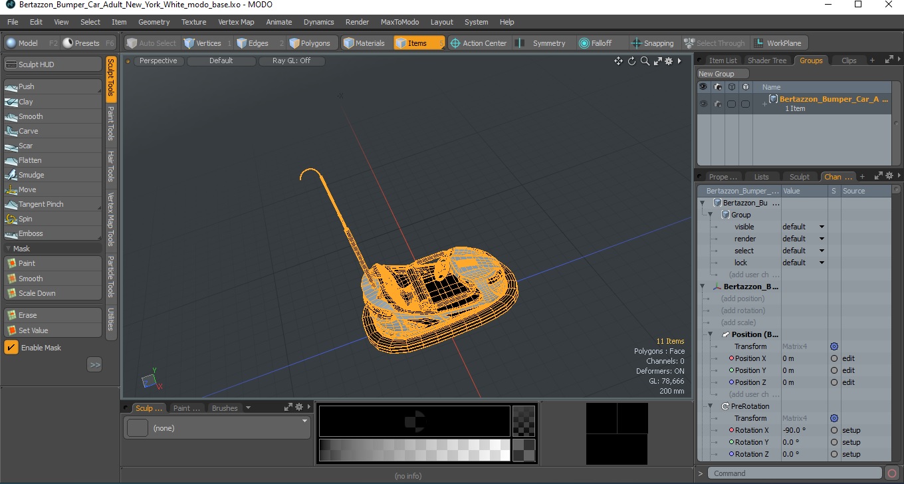The image size is (904, 484).
Task: Switch to Materials selection mode
Action: (367, 43)
